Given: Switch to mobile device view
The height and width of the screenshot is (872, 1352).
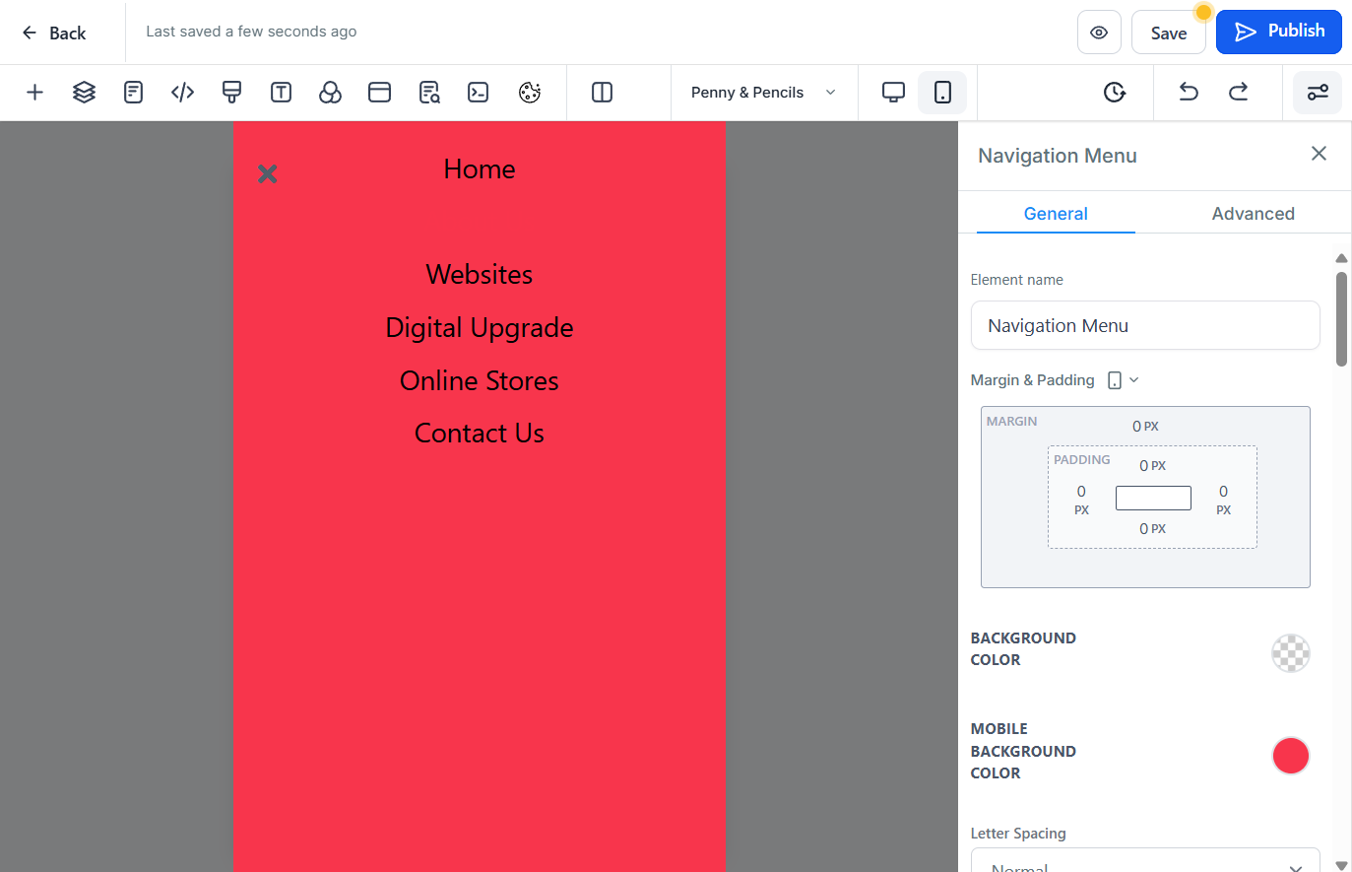Looking at the screenshot, I should pos(942,93).
